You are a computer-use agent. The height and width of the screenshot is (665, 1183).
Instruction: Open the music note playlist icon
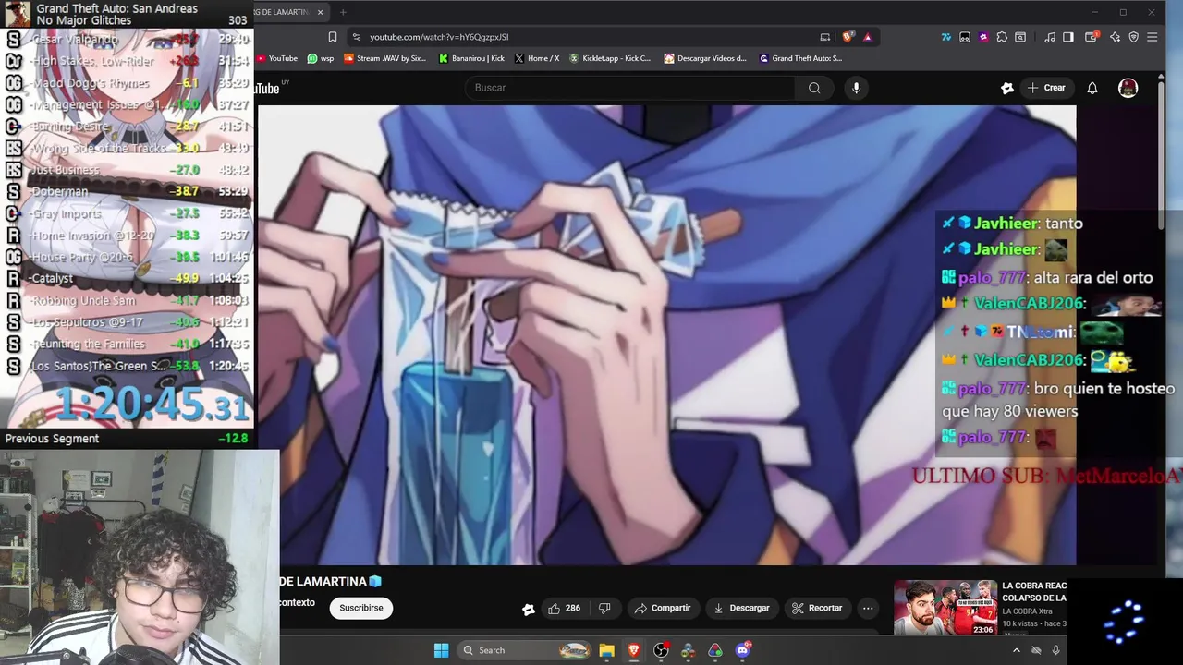(x=1050, y=37)
